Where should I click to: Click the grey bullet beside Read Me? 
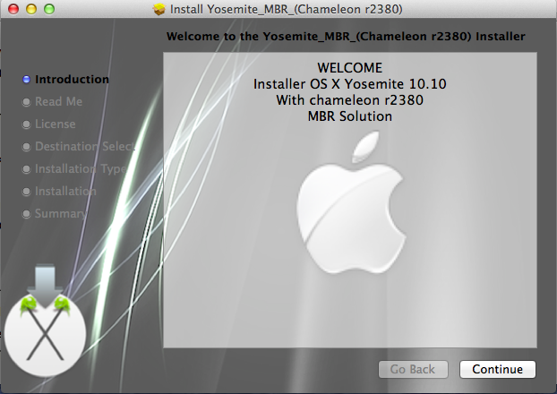[26, 102]
